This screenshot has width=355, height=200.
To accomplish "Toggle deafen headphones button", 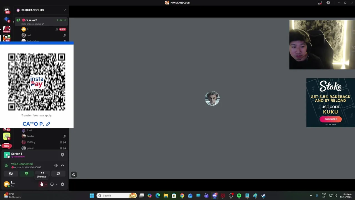I will tap(52, 184).
